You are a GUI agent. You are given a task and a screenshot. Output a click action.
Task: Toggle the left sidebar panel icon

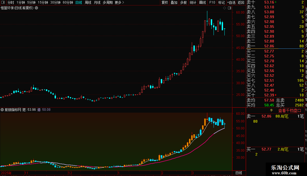[x=3, y=2]
